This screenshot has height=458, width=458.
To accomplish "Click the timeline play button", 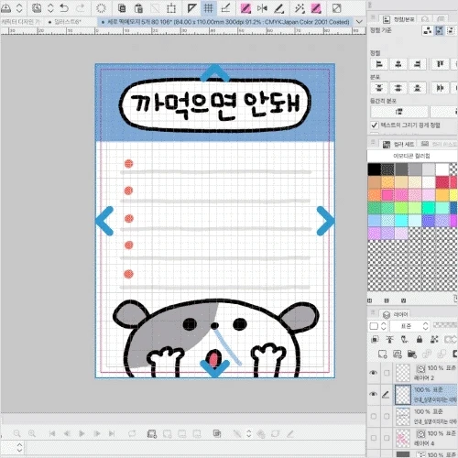I will (x=82, y=433).
